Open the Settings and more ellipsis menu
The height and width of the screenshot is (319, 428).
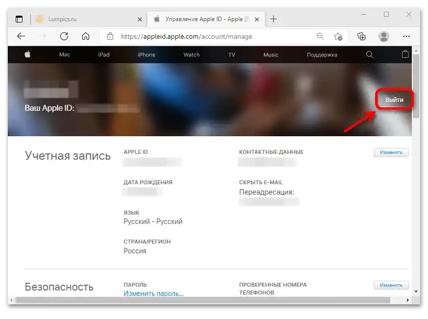click(x=406, y=36)
